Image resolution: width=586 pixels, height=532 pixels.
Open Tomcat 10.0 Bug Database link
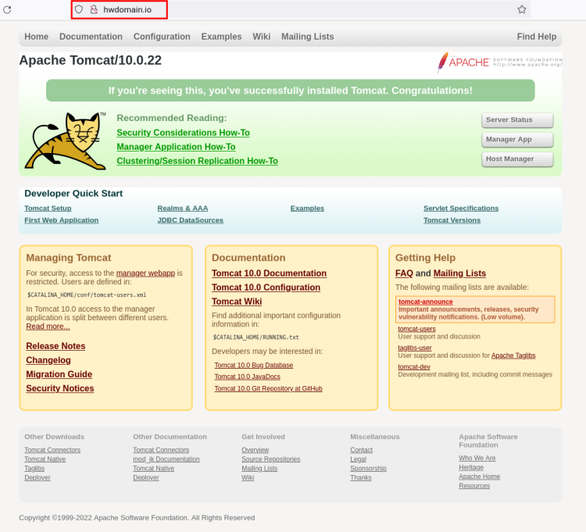254,366
